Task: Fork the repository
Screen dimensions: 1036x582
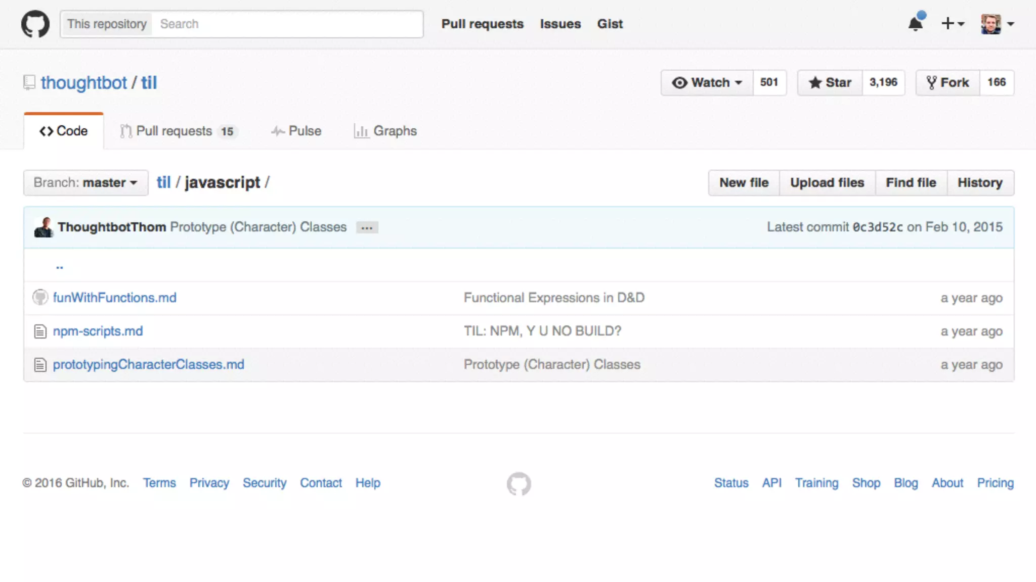Action: click(947, 82)
